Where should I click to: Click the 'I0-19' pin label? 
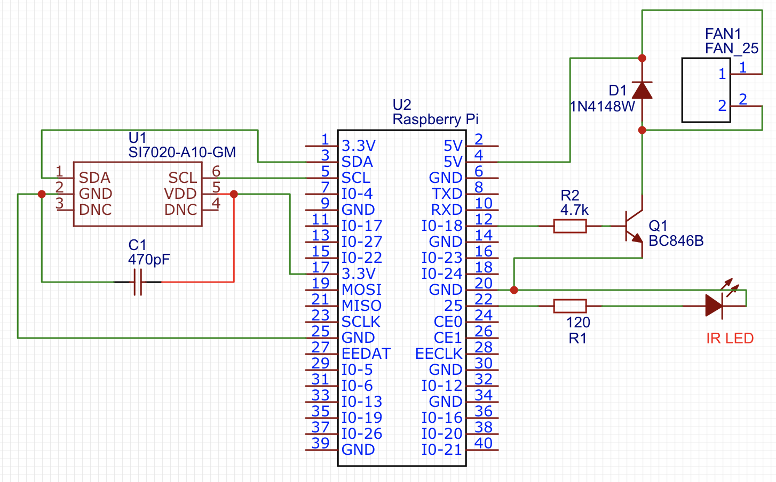(x=362, y=418)
